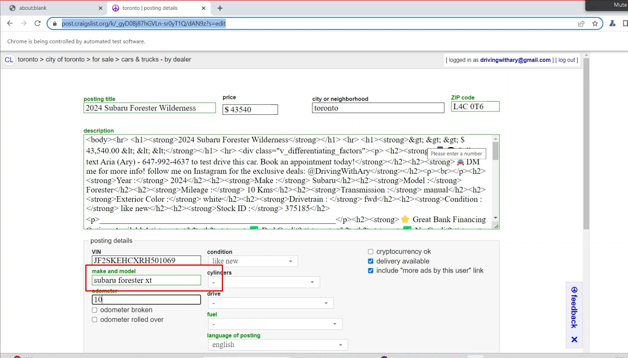Click the description scrollbar up arrow
This screenshot has height=358, width=628.
click(x=495, y=139)
